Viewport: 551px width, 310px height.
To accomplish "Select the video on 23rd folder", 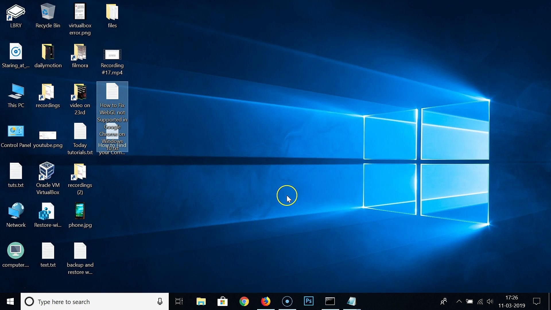I will [x=80, y=99].
